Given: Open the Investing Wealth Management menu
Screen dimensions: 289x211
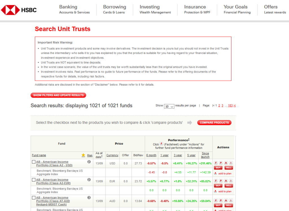Looking at the screenshot, I should pos(155,9).
